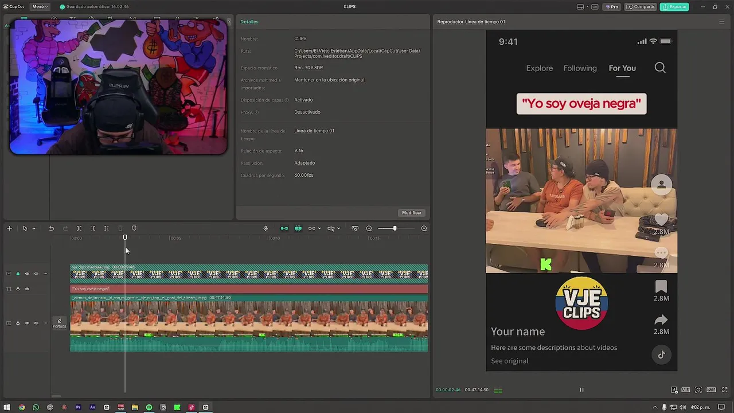
Task: Zoom out the timeline
Action: pyautogui.click(x=369, y=228)
